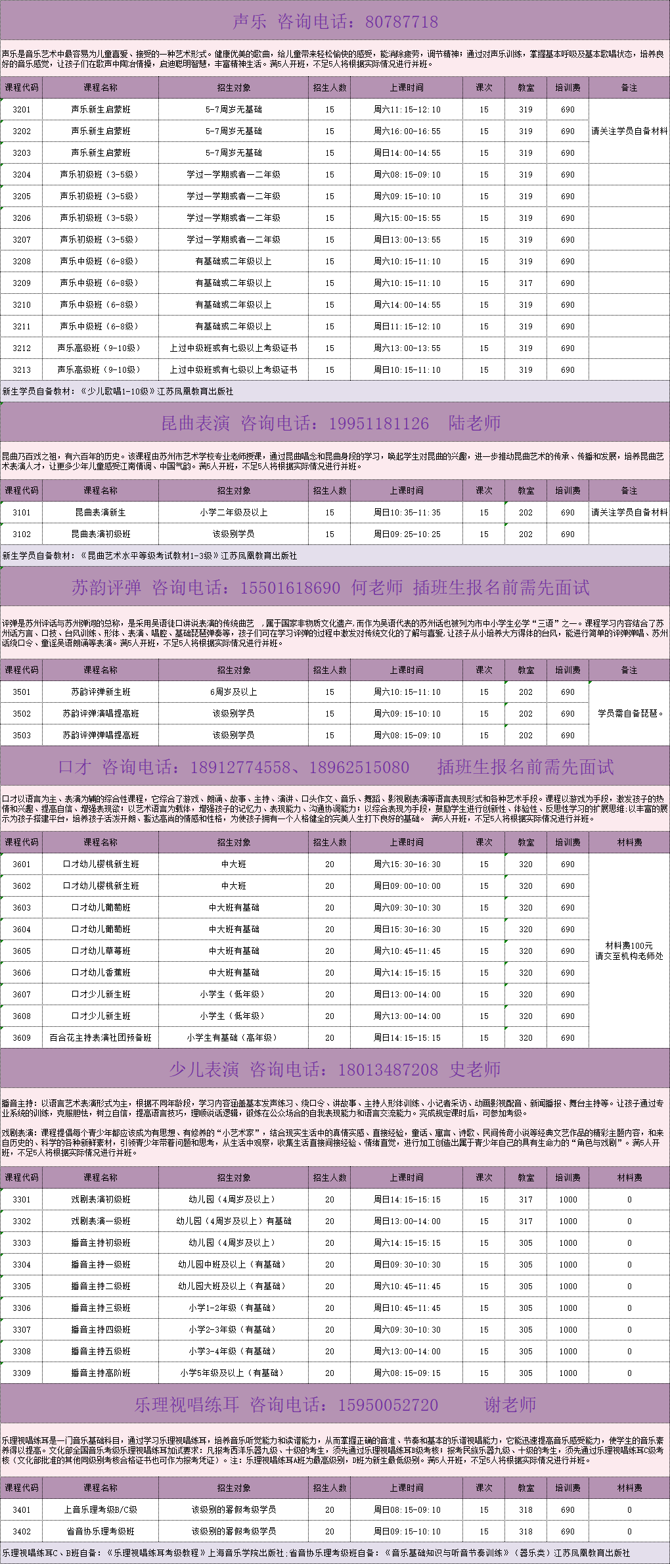Click course code 3213 in 声乐 table

click(x=22, y=370)
